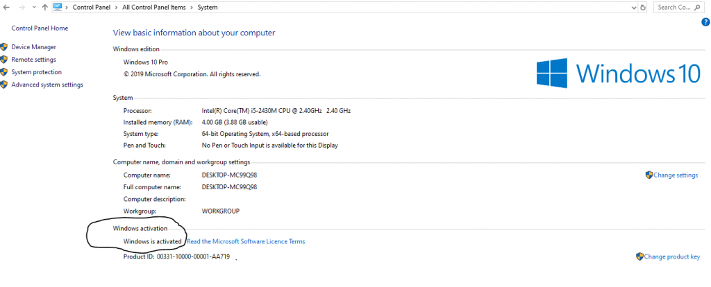The height and width of the screenshot is (287, 711).
Task: Open the recent locations dropdown chevron
Action: point(34,7)
